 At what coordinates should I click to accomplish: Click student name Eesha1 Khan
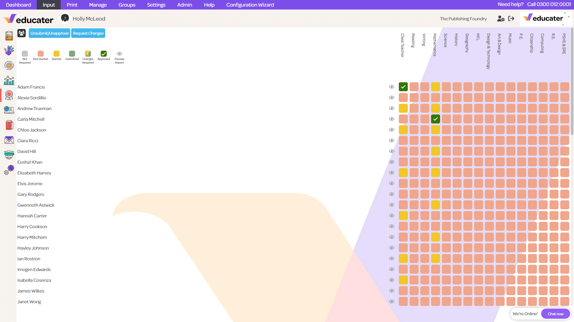pos(30,162)
